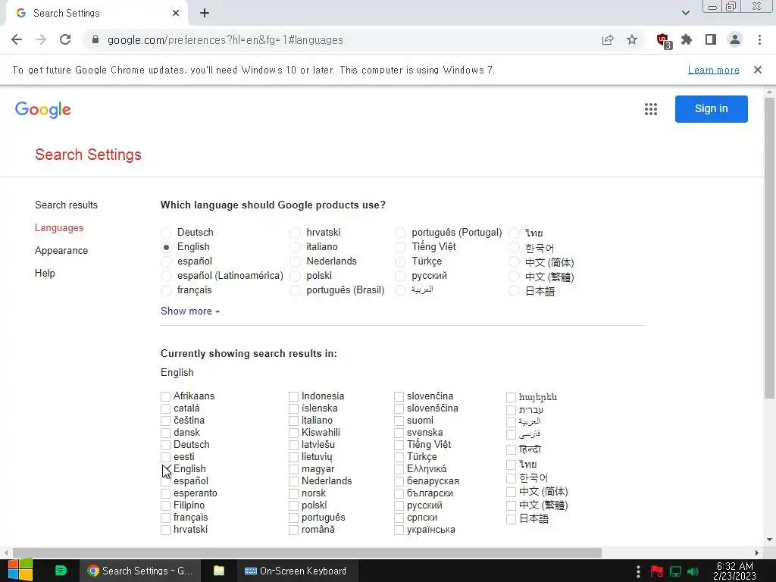Select 한국어 as product language

[514, 248]
